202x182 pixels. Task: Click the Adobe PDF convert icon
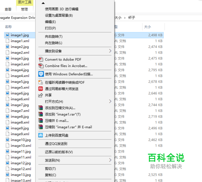[41, 59]
